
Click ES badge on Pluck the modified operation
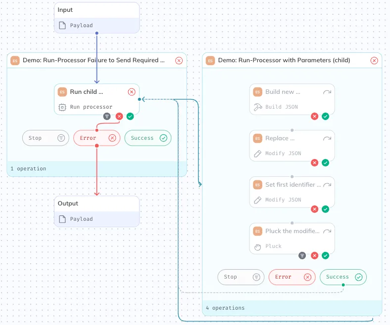coord(258,231)
